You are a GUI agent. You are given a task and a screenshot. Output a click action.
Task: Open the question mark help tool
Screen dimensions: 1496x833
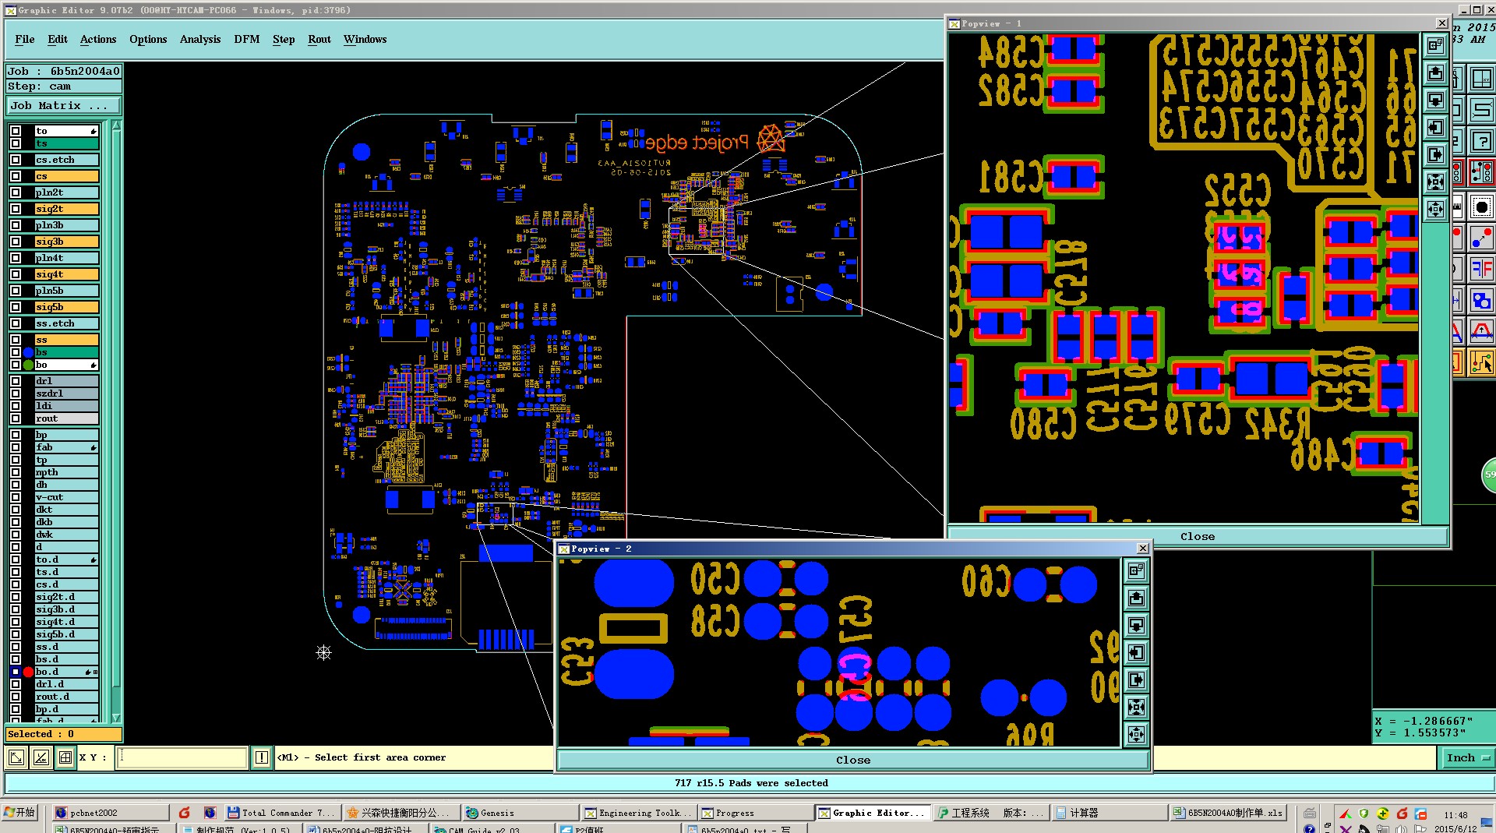1481,141
